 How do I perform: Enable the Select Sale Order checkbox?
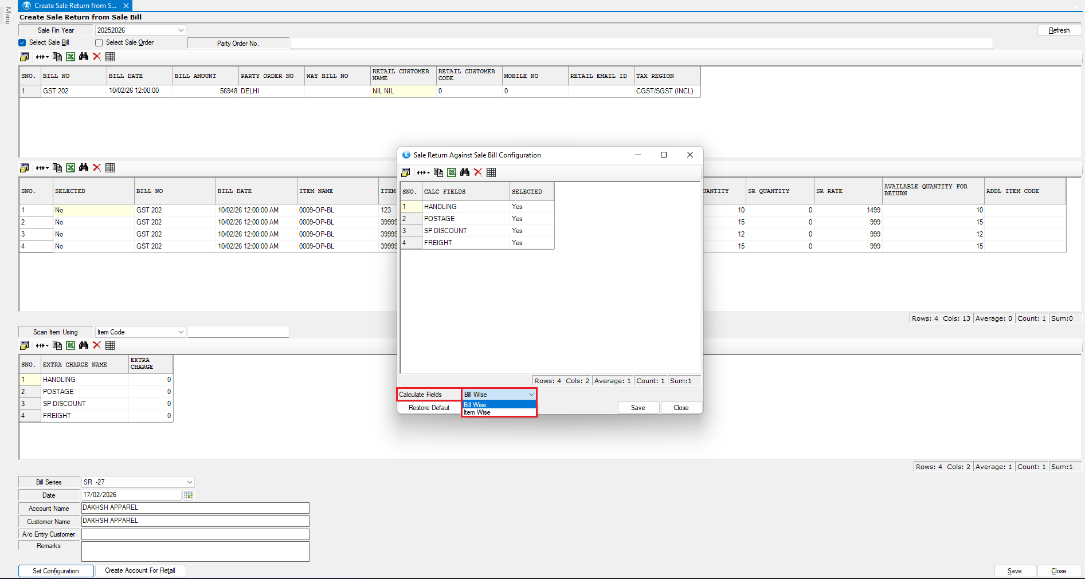pyautogui.click(x=99, y=42)
